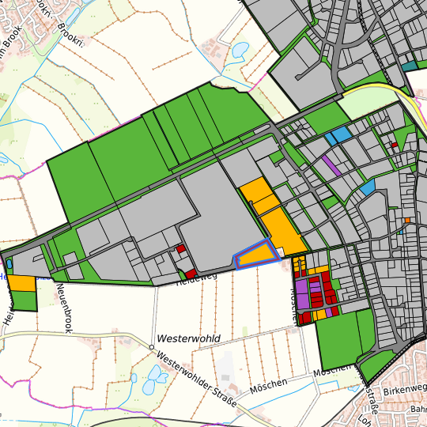Image resolution: width=427 pixels, height=427 pixels.
Task: Click the Heideweg road label
Action: 197,280
